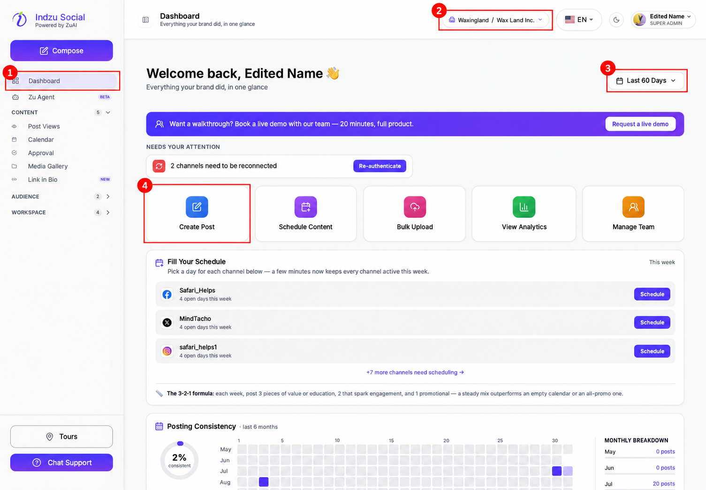
Task: Click the Dashboard grid icon
Action: tap(15, 81)
